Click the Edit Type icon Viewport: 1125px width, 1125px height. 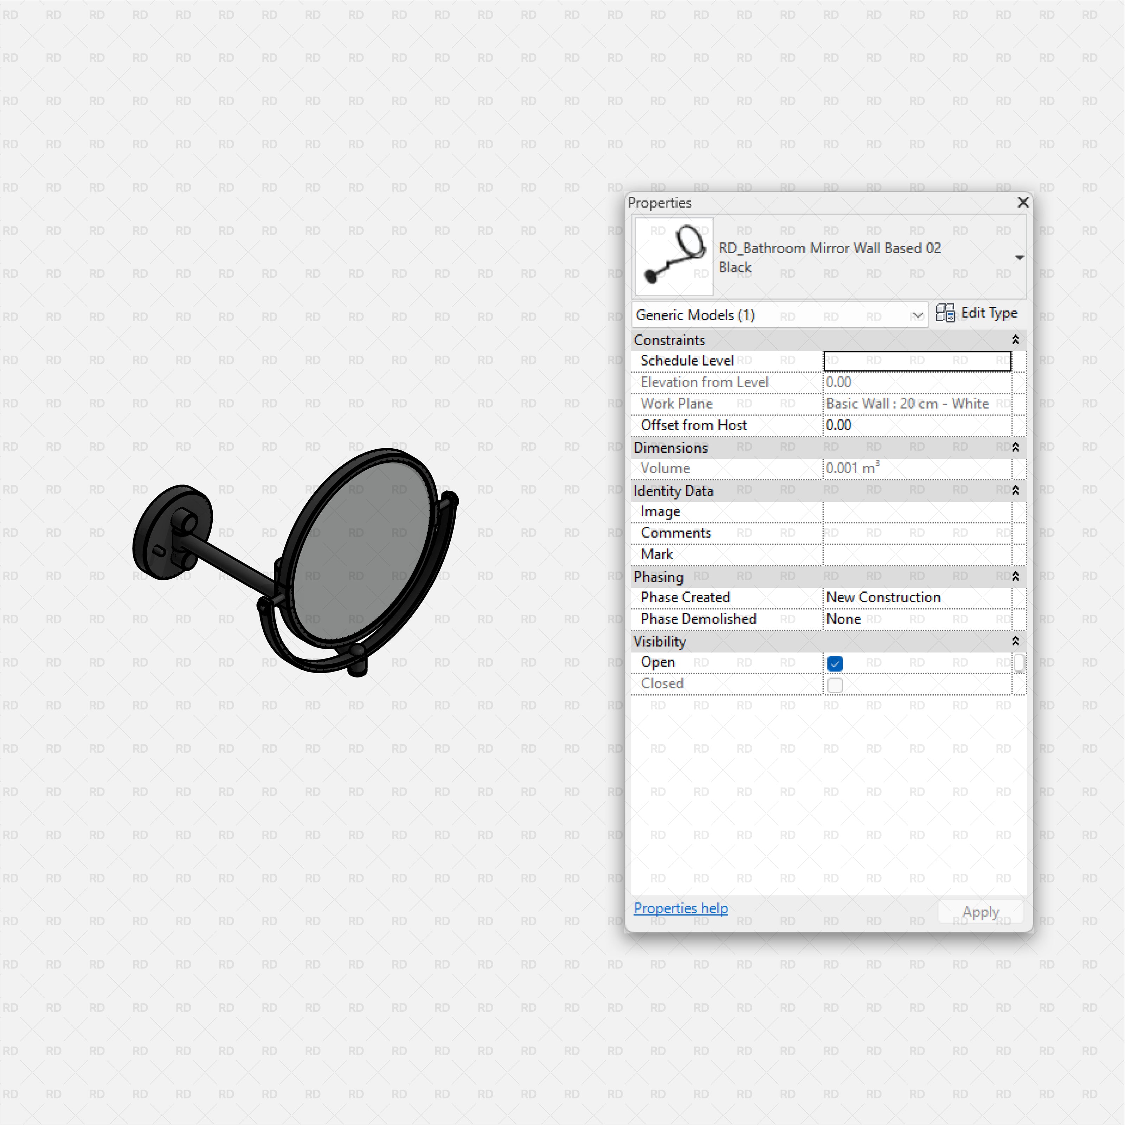point(945,313)
